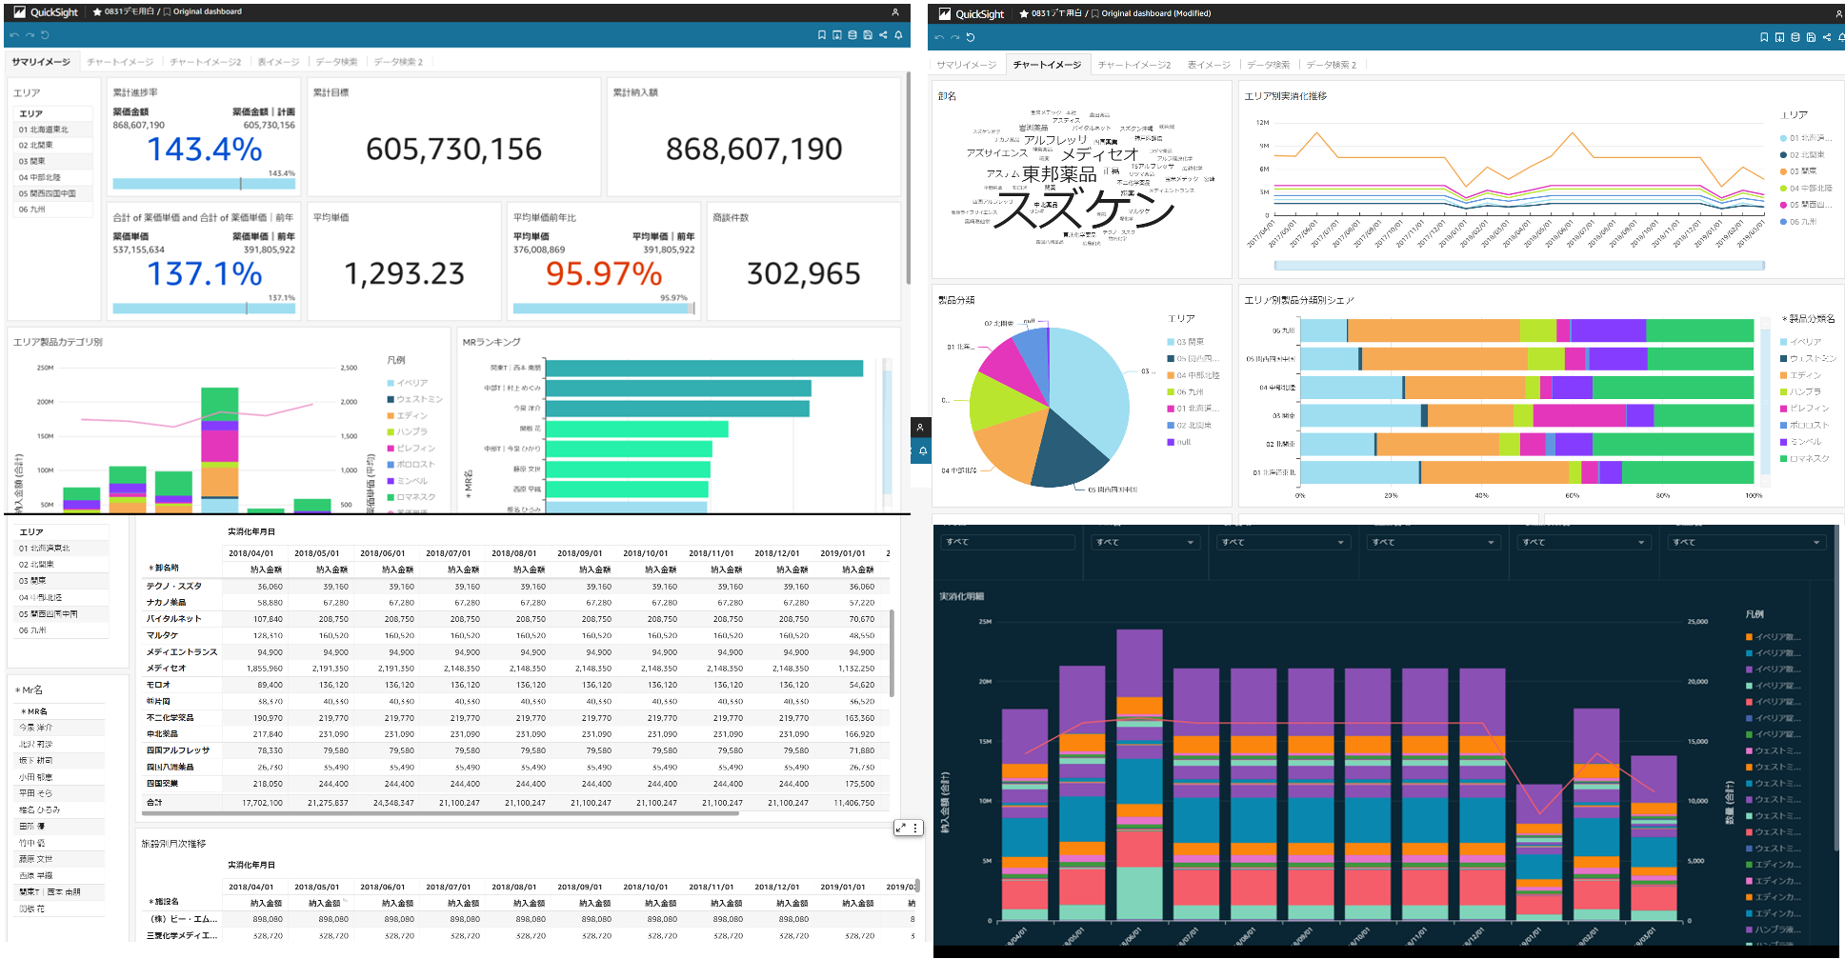Click 302,965 value in 商談件数 card

click(804, 274)
